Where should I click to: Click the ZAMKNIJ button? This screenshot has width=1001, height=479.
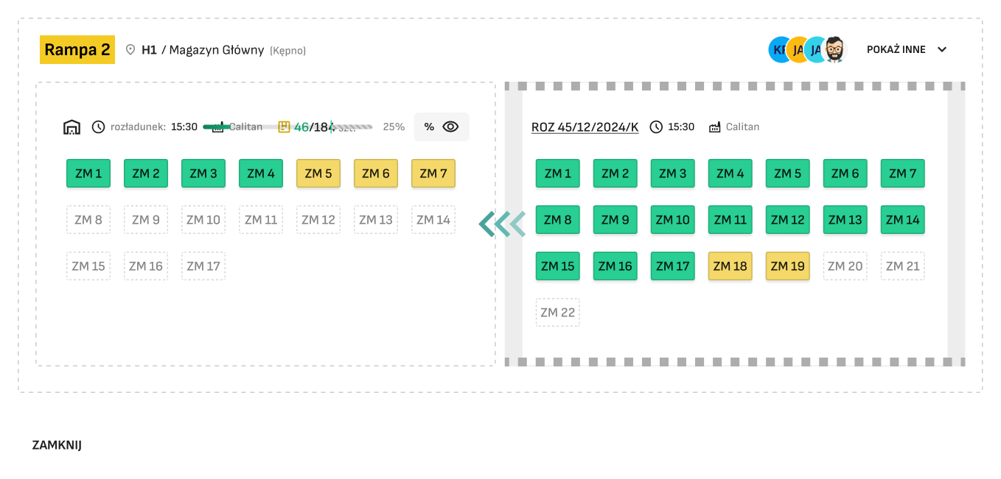point(57,445)
